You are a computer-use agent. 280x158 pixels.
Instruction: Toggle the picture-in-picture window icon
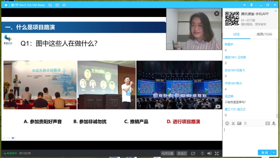193,153
